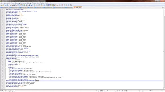Open the Language menu
Screen dimensions: 165x92
tap(23, 3)
